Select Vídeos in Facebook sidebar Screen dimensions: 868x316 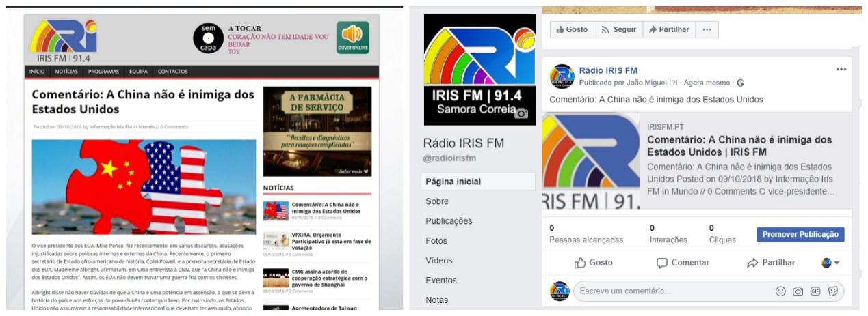pos(439,260)
